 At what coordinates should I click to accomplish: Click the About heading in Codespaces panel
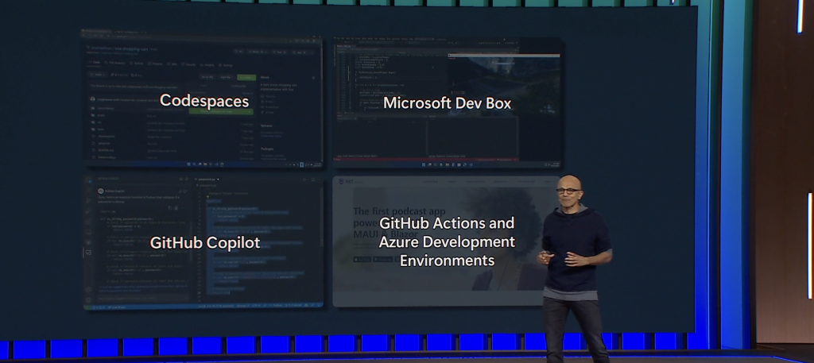coord(266,77)
